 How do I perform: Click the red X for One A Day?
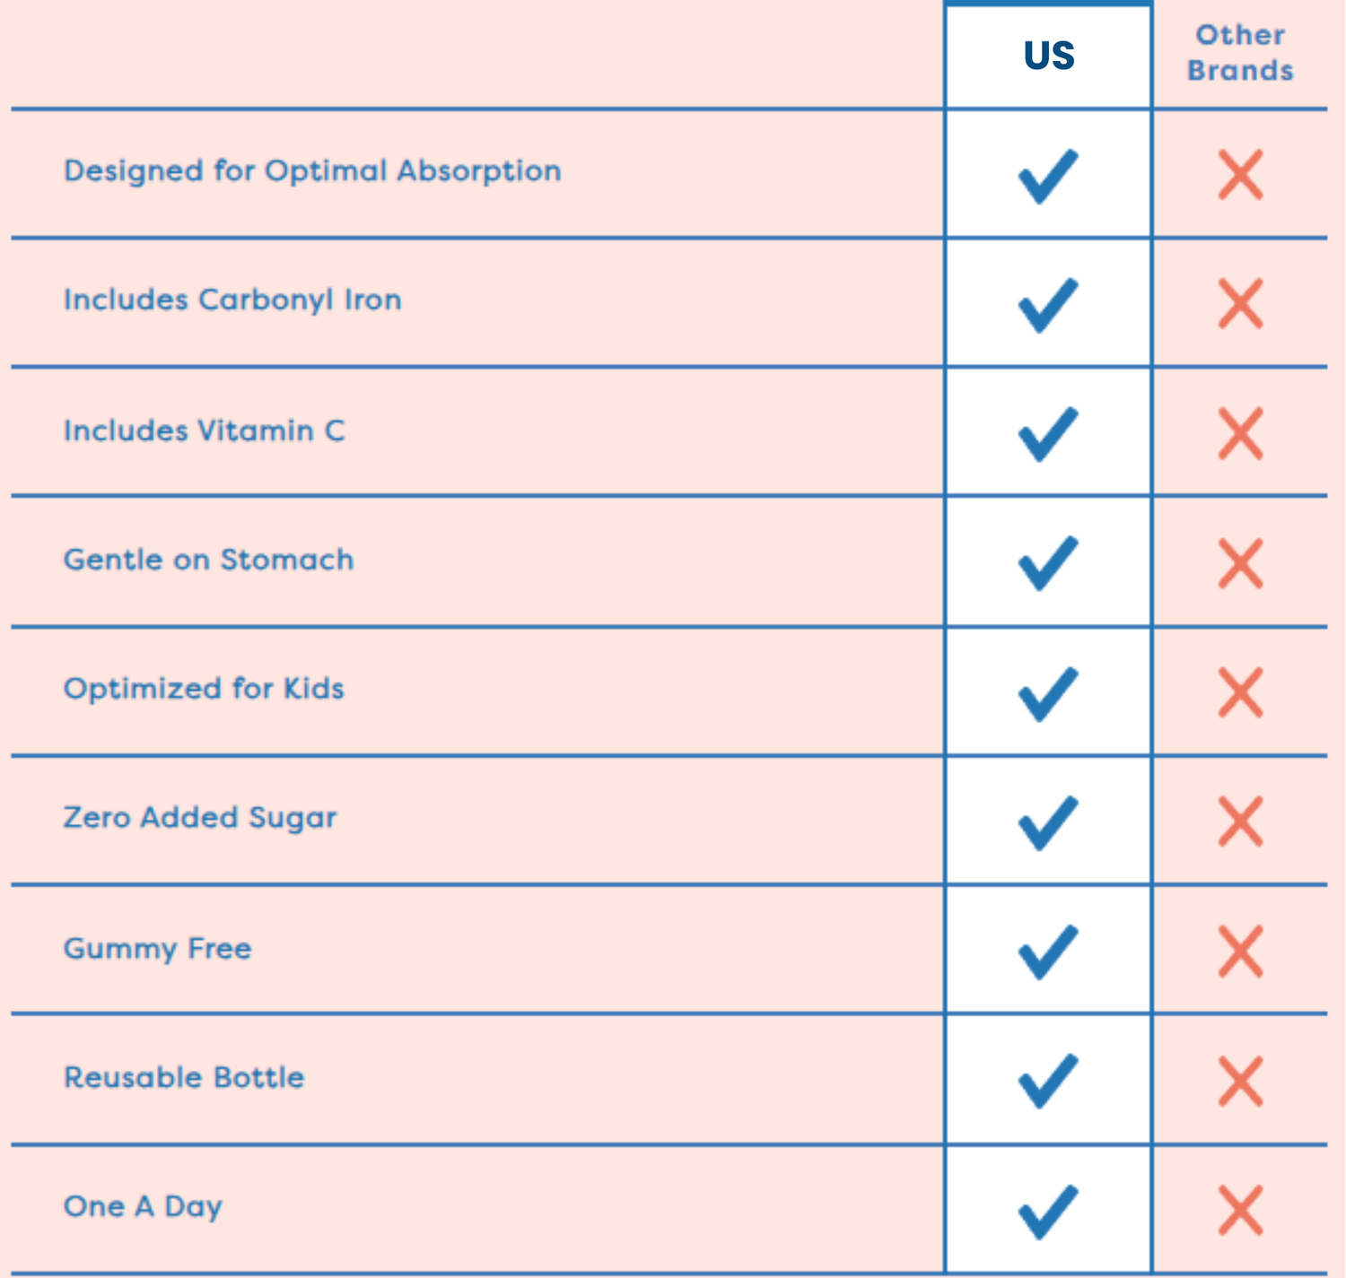click(1240, 1210)
